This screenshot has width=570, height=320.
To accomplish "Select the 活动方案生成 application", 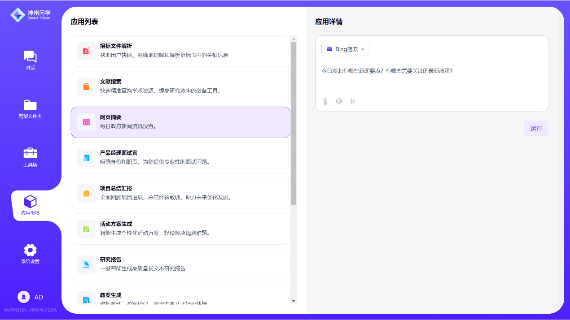I will coord(180,229).
